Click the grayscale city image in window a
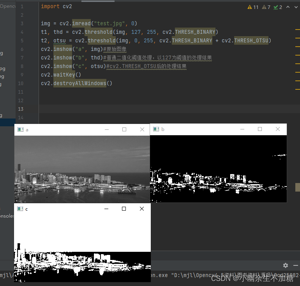Screen dimensions: 300x286 click(x=82, y=169)
